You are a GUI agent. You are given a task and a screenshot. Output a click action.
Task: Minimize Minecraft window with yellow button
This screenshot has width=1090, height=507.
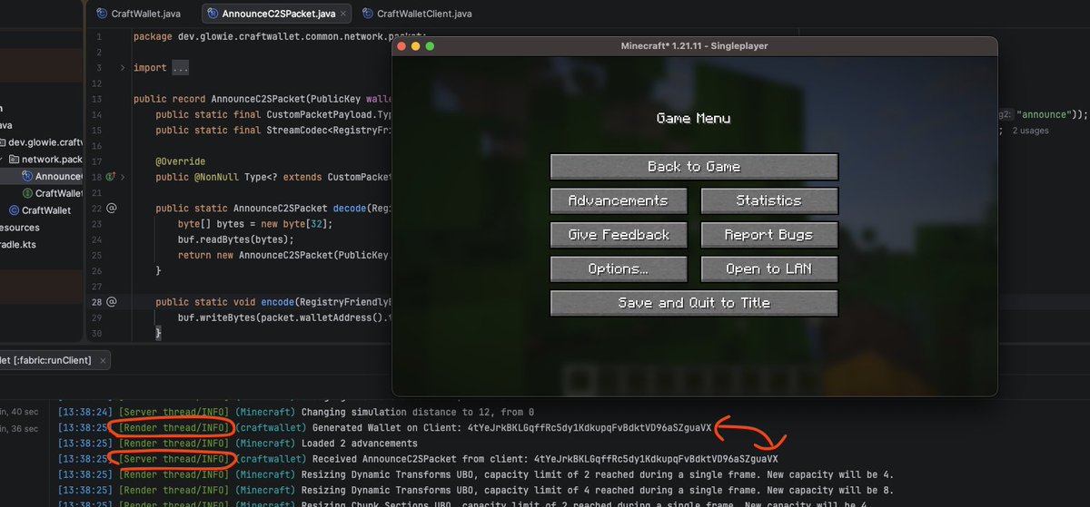click(x=416, y=46)
